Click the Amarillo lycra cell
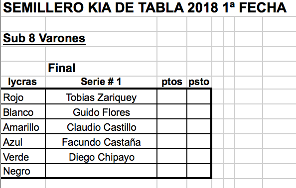The image size is (296, 188). click(23, 127)
